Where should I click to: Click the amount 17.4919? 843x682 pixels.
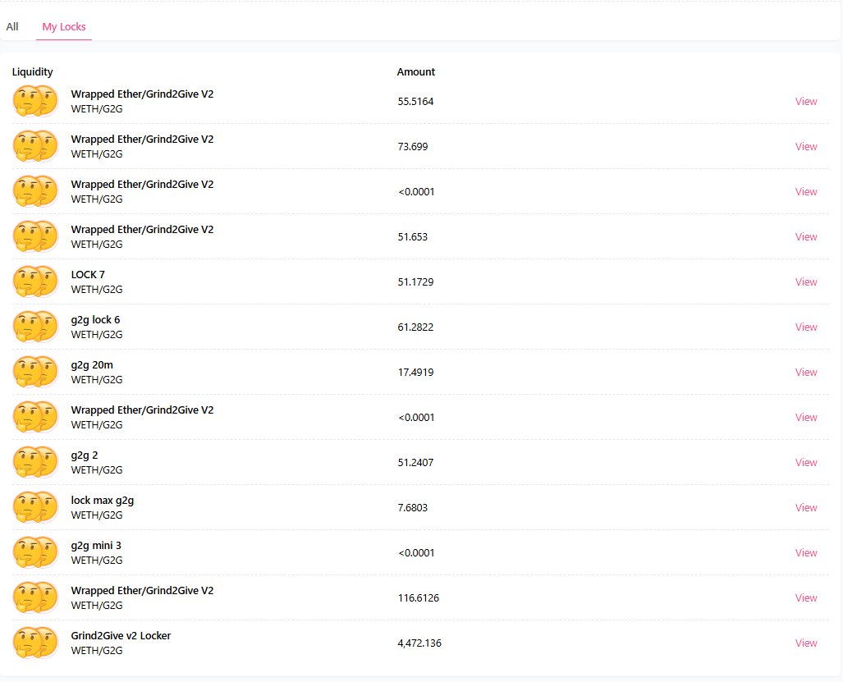[415, 372]
